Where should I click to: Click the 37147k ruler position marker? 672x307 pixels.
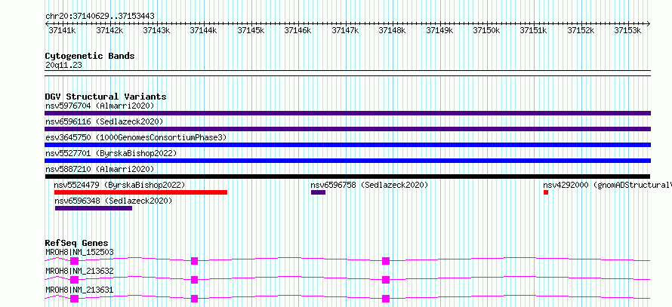pyautogui.click(x=345, y=30)
